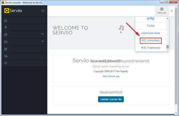Select the Tamil language option
Image resolution: width=179 pixels, height=116 pixels.
click(151, 19)
